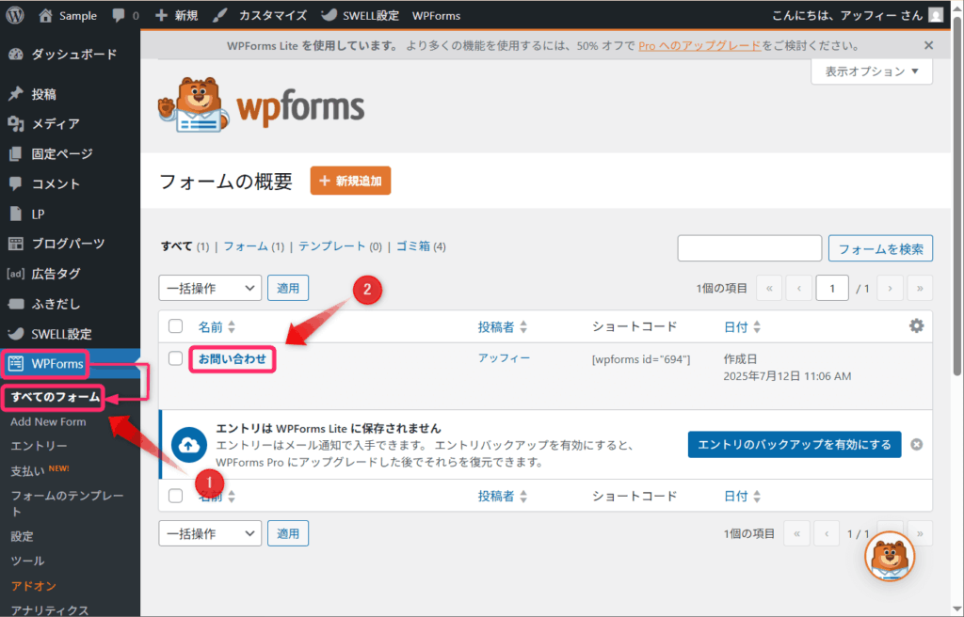This screenshot has height=617, width=964.
Task: Open the Add New Form submenu item
Action: coord(48,422)
